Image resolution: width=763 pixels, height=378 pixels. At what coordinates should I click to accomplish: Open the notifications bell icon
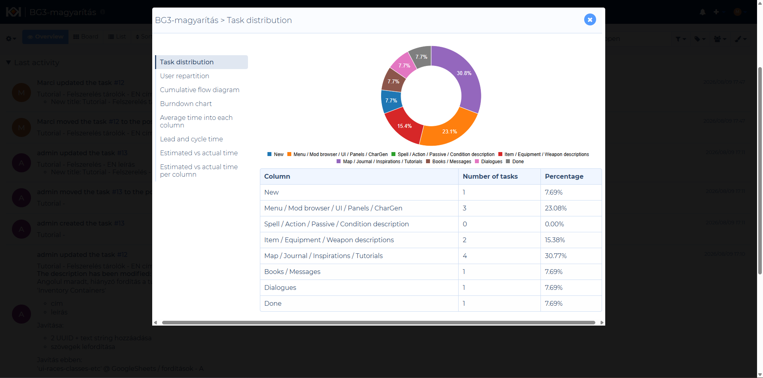click(703, 12)
